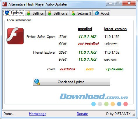Click the 'Local Installations' group label

point(19,20)
